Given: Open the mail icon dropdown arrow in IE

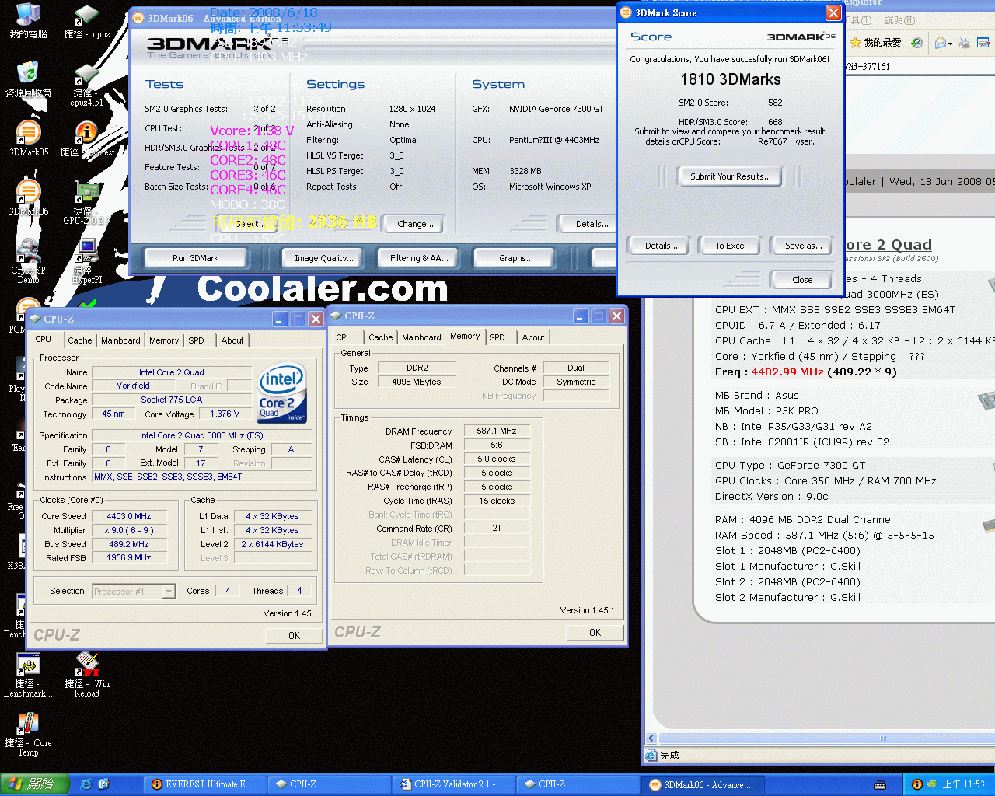Looking at the screenshot, I should [x=950, y=44].
